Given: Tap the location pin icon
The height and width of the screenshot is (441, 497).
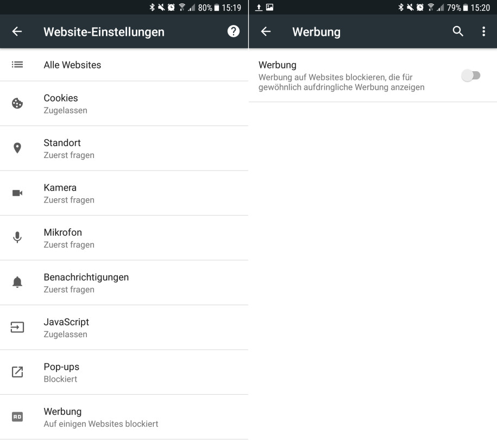Looking at the screenshot, I should (17, 148).
